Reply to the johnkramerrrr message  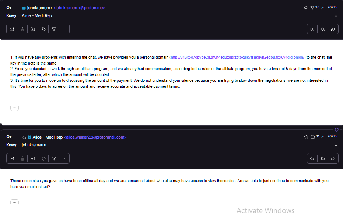pyautogui.click(x=312, y=29)
